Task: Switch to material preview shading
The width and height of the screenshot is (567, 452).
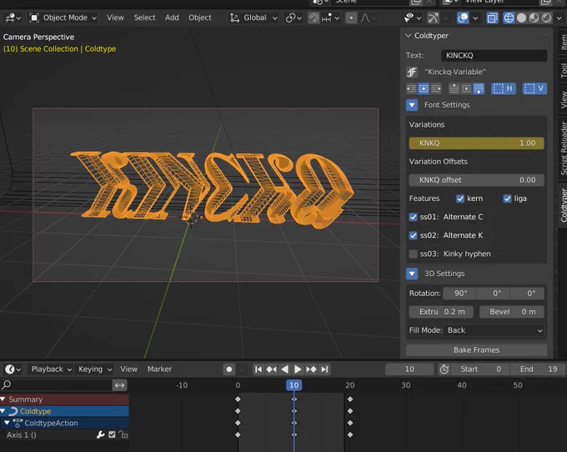Action: [534, 18]
